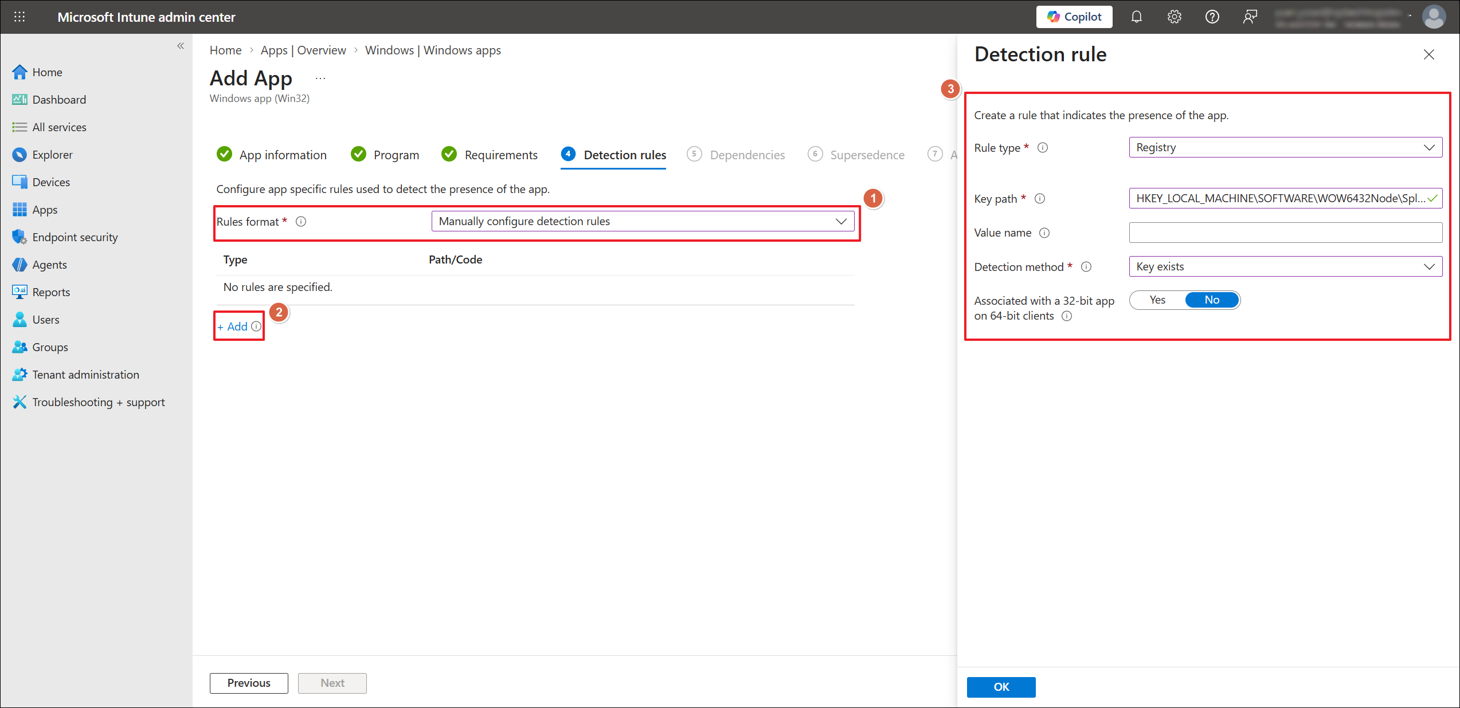Click the Apps | Overview breadcrumb

(303, 50)
